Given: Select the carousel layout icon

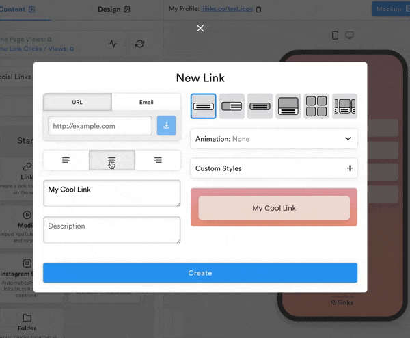Looking at the screenshot, I should coord(344,106).
